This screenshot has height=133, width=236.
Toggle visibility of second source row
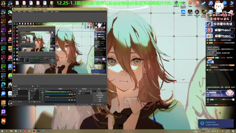pos(40,93)
